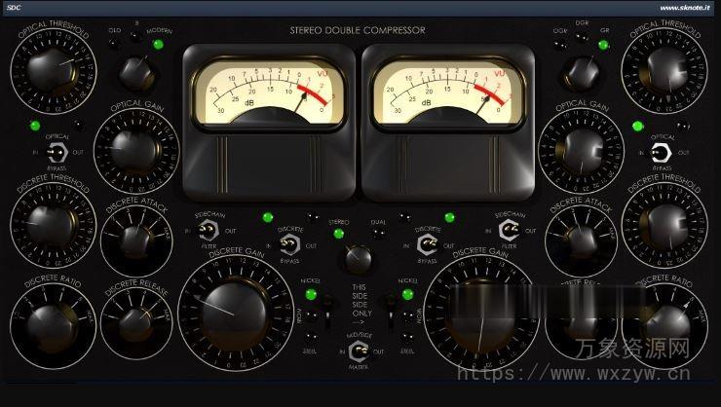721x407 pixels.
Task: Toggle the right SIDECHAIN filter switch
Action: (x=509, y=231)
